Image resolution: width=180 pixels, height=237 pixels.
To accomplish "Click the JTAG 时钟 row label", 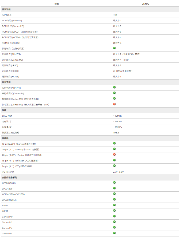I will coord(7,116).
